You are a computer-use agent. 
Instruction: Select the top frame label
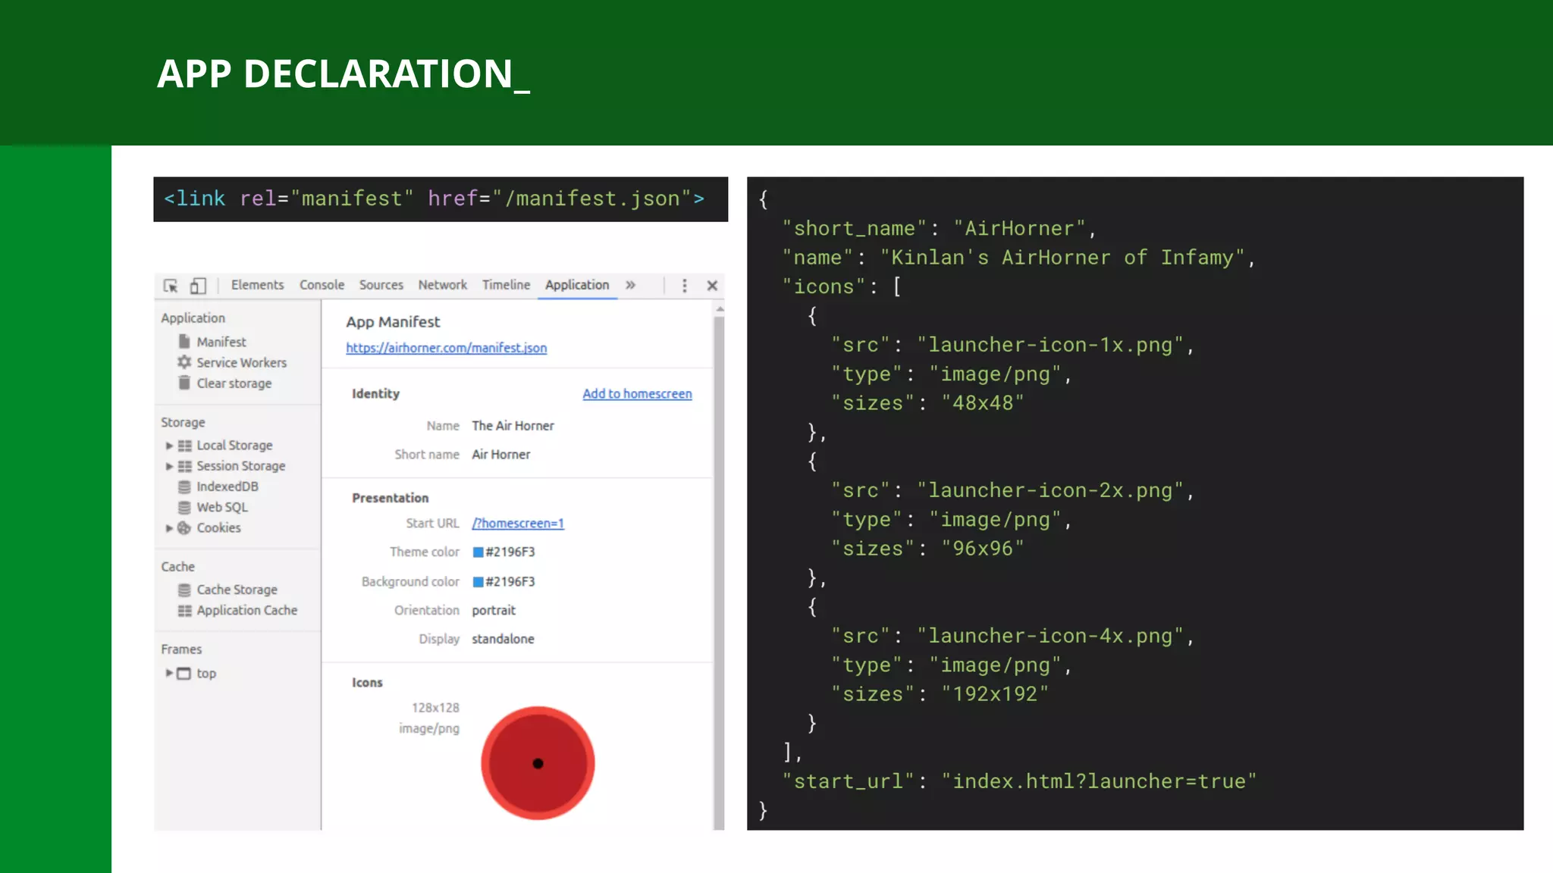206,673
